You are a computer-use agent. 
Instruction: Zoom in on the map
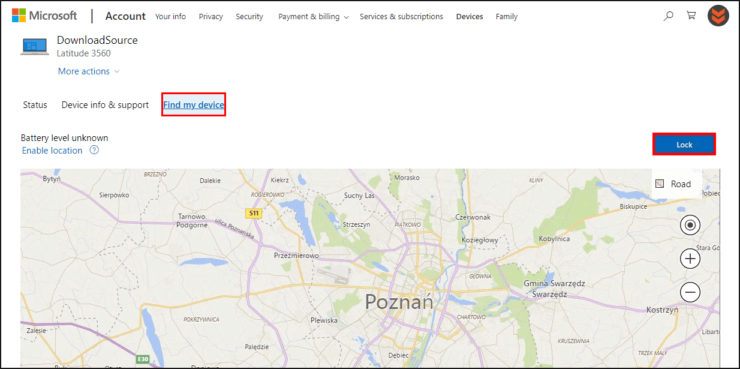[x=690, y=259]
